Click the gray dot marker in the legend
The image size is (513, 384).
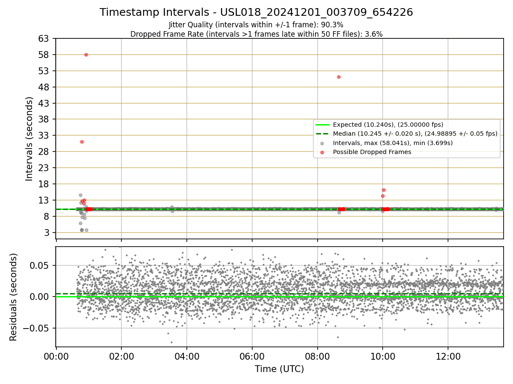tap(322, 143)
